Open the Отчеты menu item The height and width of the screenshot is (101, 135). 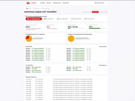tap(49, 3)
